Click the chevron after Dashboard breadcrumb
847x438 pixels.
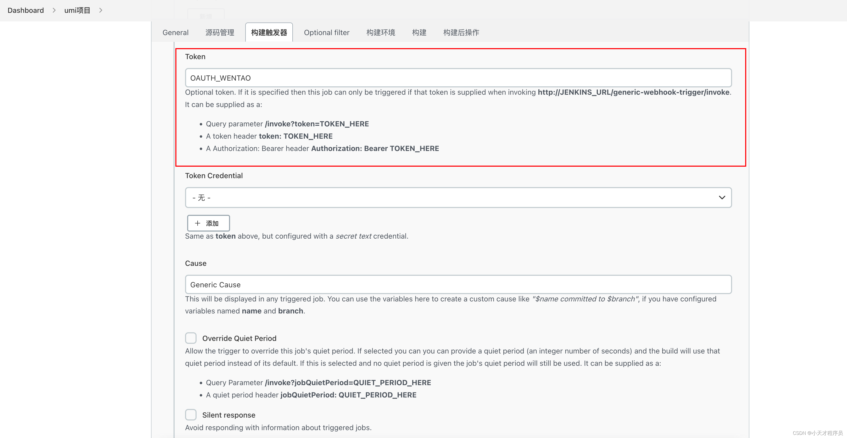tap(54, 10)
